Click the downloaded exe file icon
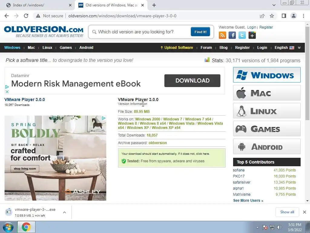 click(8, 212)
